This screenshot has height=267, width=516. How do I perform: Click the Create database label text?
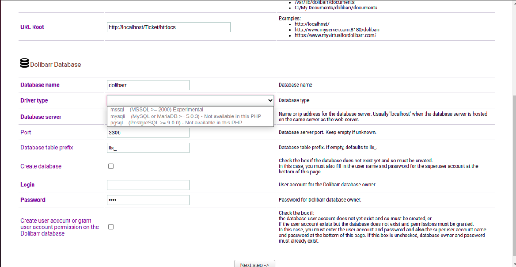pyautogui.click(x=41, y=166)
